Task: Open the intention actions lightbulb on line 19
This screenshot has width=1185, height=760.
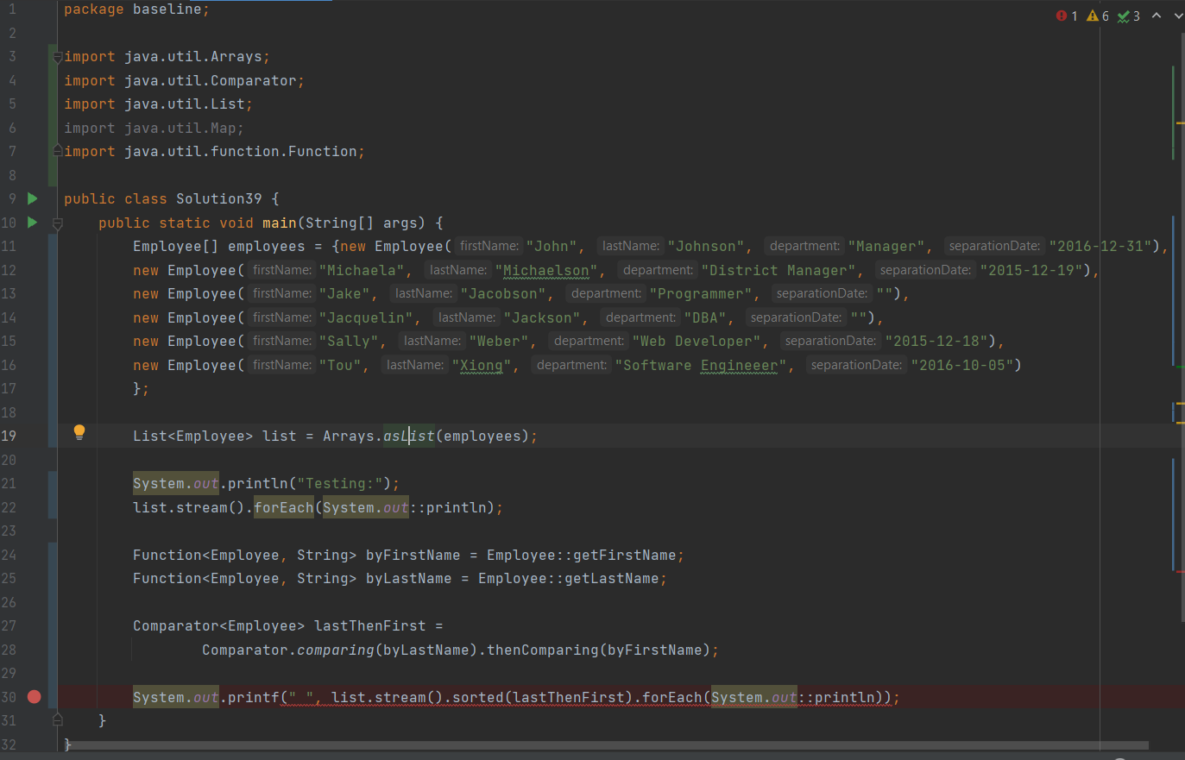Action: tap(79, 431)
